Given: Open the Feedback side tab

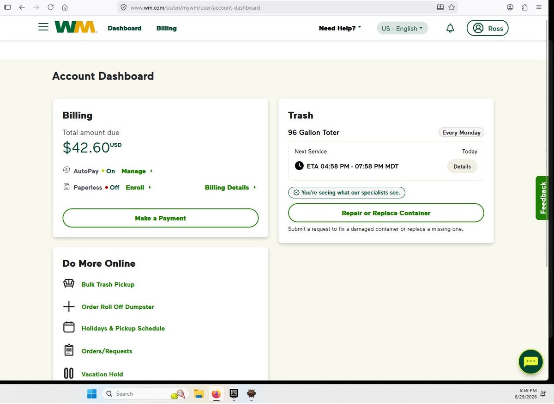Looking at the screenshot, I should (543, 198).
